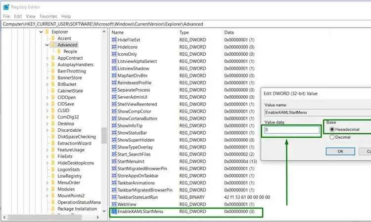The width and height of the screenshot is (371, 222).
Task: Open the File menu
Action: click(x=6, y=16)
